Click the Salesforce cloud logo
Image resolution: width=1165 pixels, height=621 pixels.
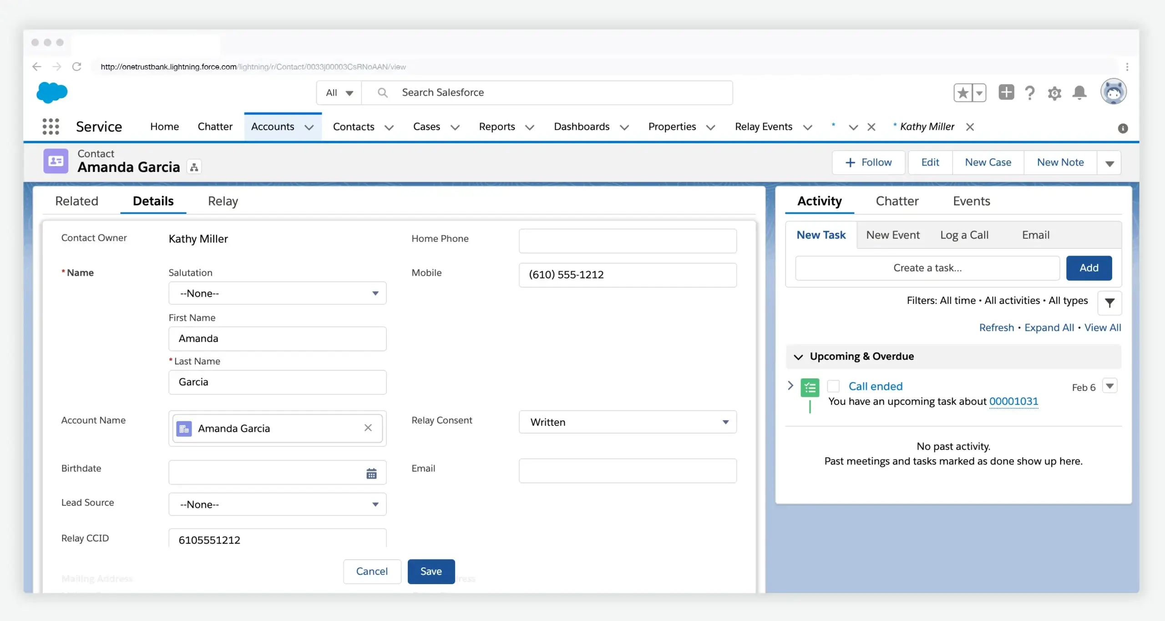click(52, 92)
